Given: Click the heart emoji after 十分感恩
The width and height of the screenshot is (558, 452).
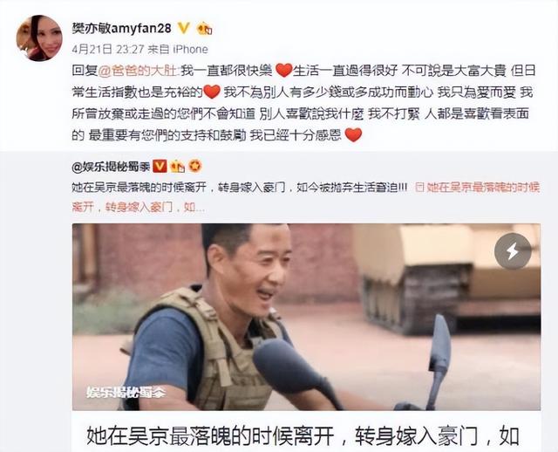Looking at the screenshot, I should point(353,134).
